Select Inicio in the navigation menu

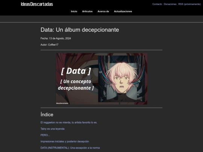74,11
